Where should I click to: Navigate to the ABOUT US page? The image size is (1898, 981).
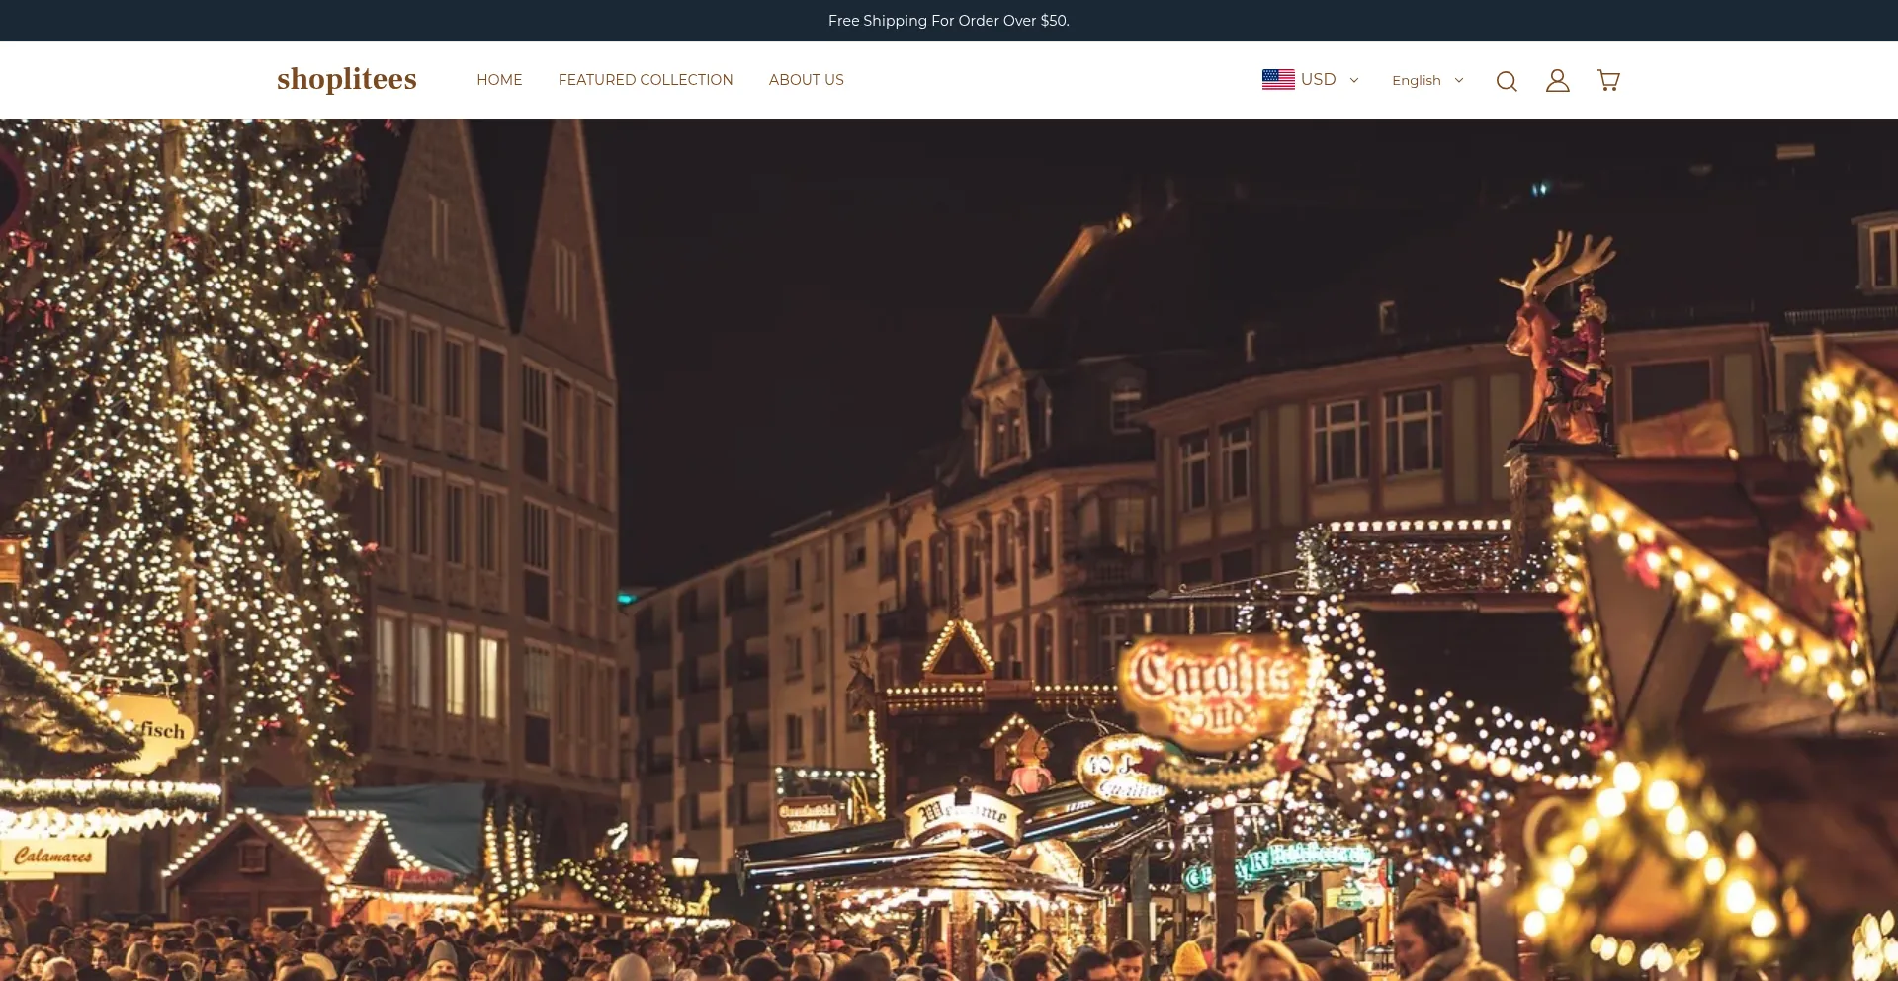tap(806, 80)
